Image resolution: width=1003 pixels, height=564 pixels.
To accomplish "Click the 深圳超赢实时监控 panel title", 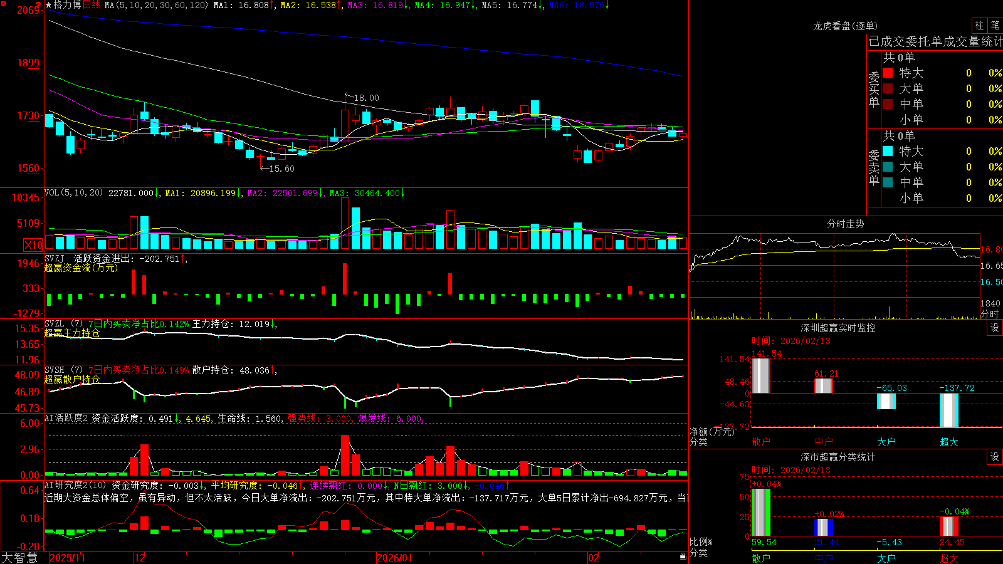I will (x=838, y=328).
